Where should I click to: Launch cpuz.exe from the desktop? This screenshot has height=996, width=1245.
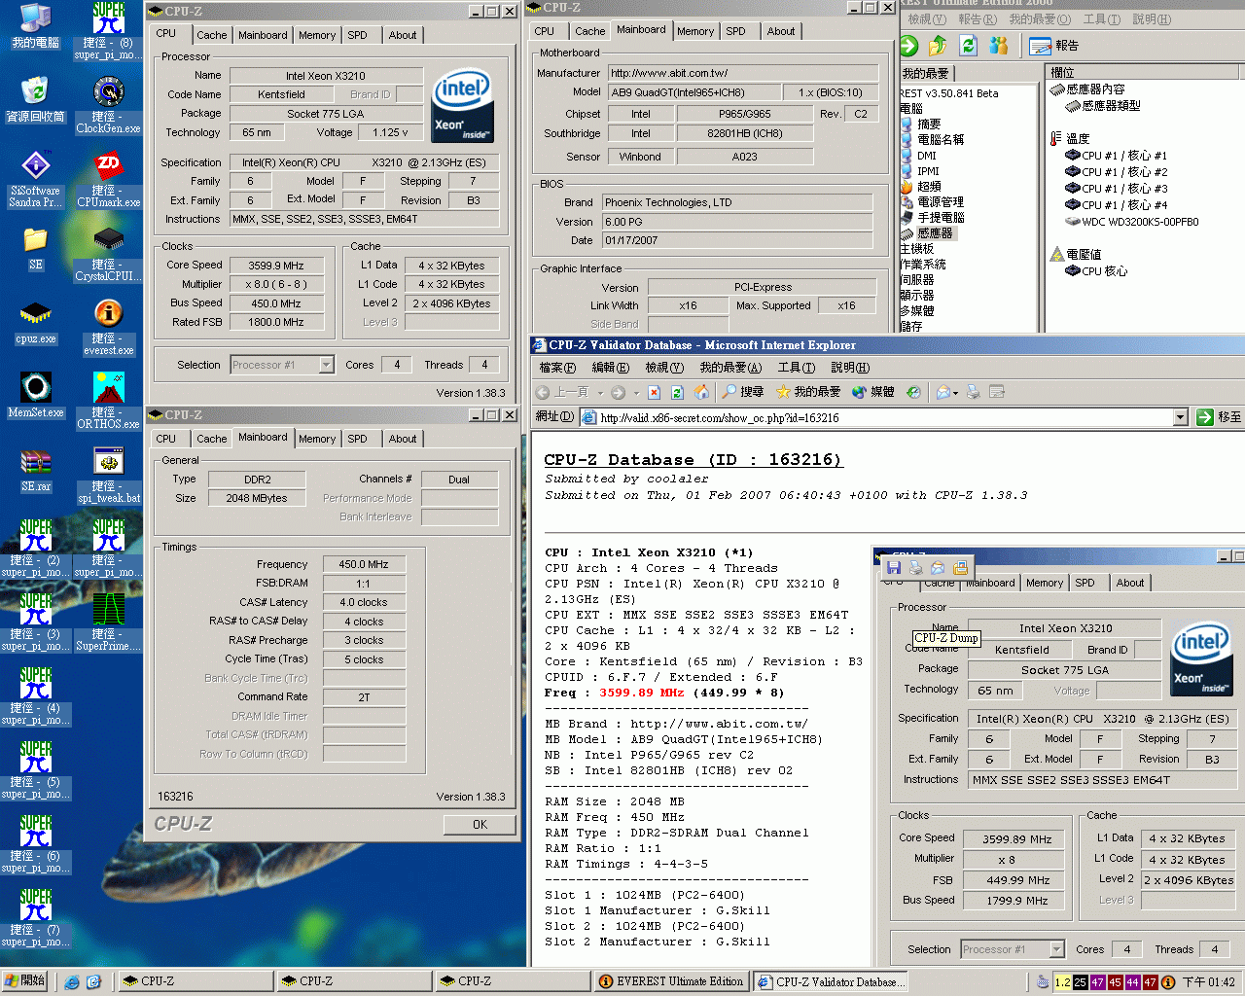[x=35, y=322]
